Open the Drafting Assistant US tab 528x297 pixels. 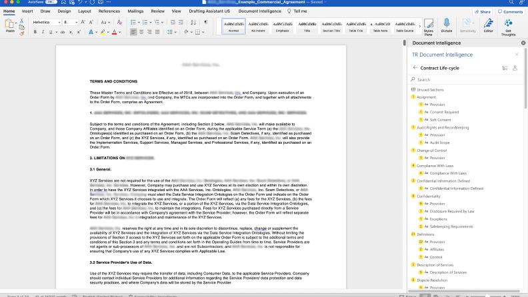point(208,11)
